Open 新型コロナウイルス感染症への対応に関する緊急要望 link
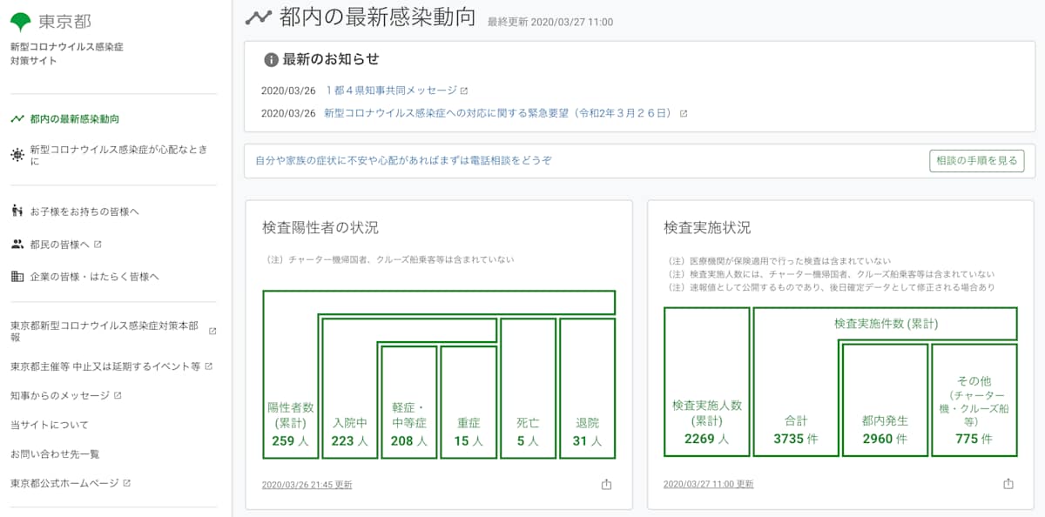The width and height of the screenshot is (1045, 517). 499,113
